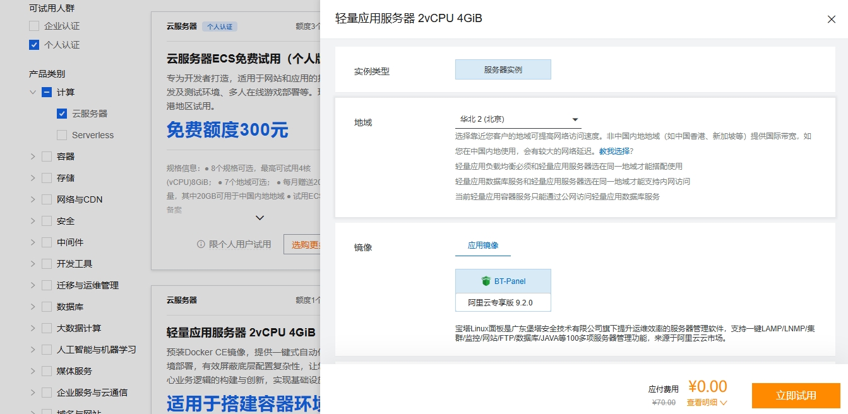Toggle the 计算 category checkbox

[47, 92]
